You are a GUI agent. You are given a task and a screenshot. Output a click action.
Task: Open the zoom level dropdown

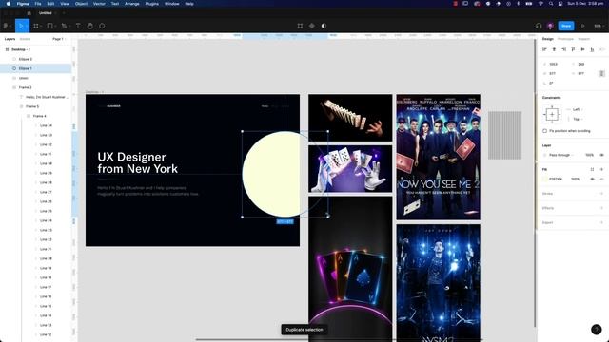point(599,26)
